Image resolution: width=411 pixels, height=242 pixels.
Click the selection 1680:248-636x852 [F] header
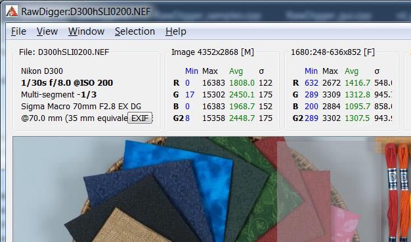click(333, 52)
